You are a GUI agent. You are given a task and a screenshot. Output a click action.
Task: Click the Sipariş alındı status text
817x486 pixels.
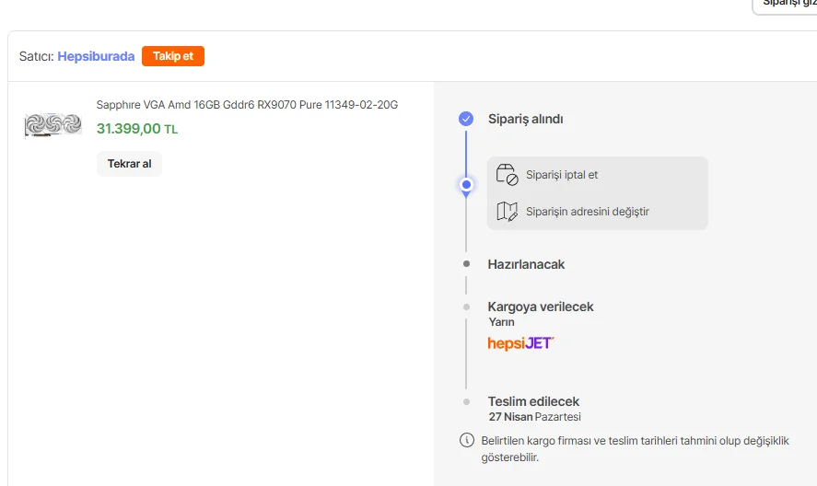click(525, 119)
